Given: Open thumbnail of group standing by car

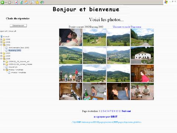Looking at the screenshot, I should click(71, 73).
